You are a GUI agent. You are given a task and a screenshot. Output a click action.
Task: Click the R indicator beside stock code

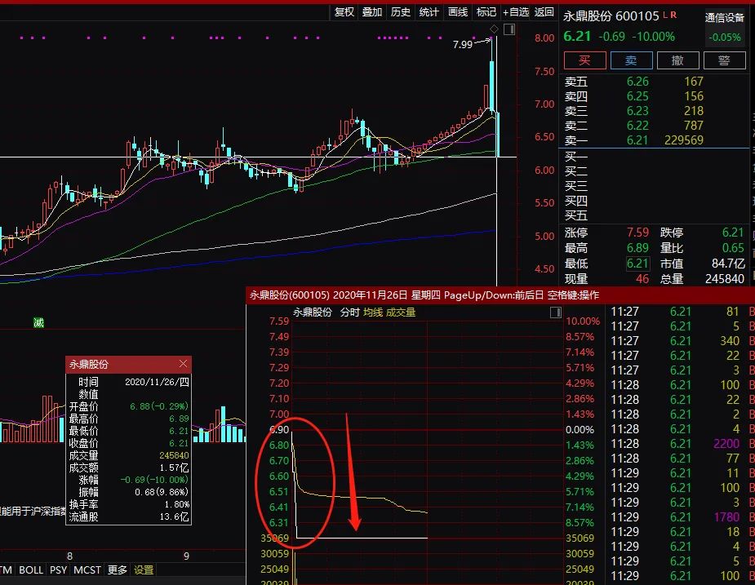(673, 15)
